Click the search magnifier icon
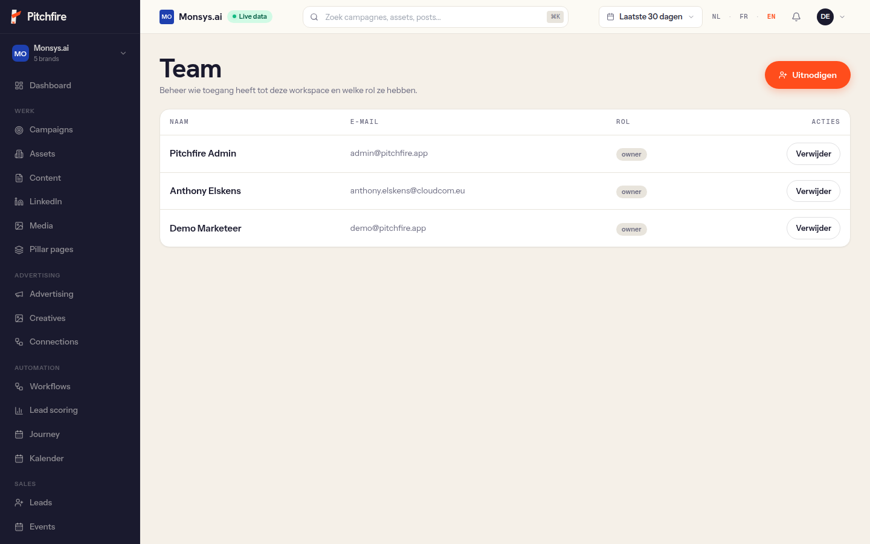Image resolution: width=870 pixels, height=544 pixels. coord(314,17)
